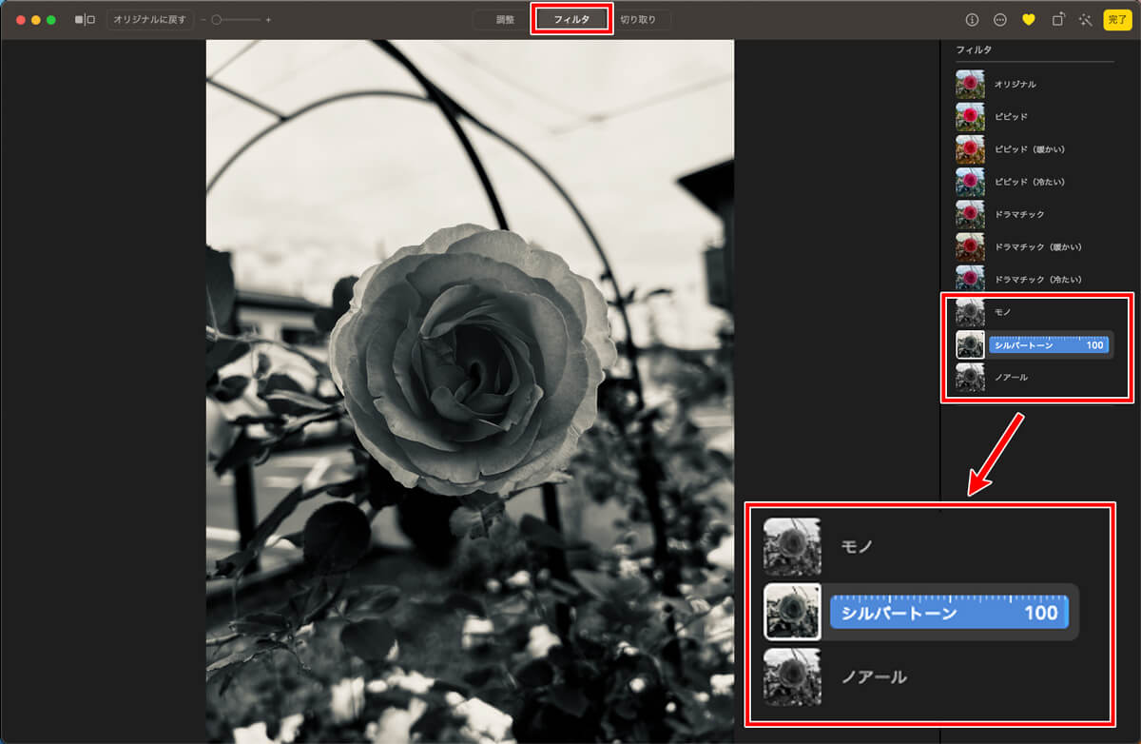Toggle the favorite heart icon
1141x744 pixels.
pos(1029,19)
